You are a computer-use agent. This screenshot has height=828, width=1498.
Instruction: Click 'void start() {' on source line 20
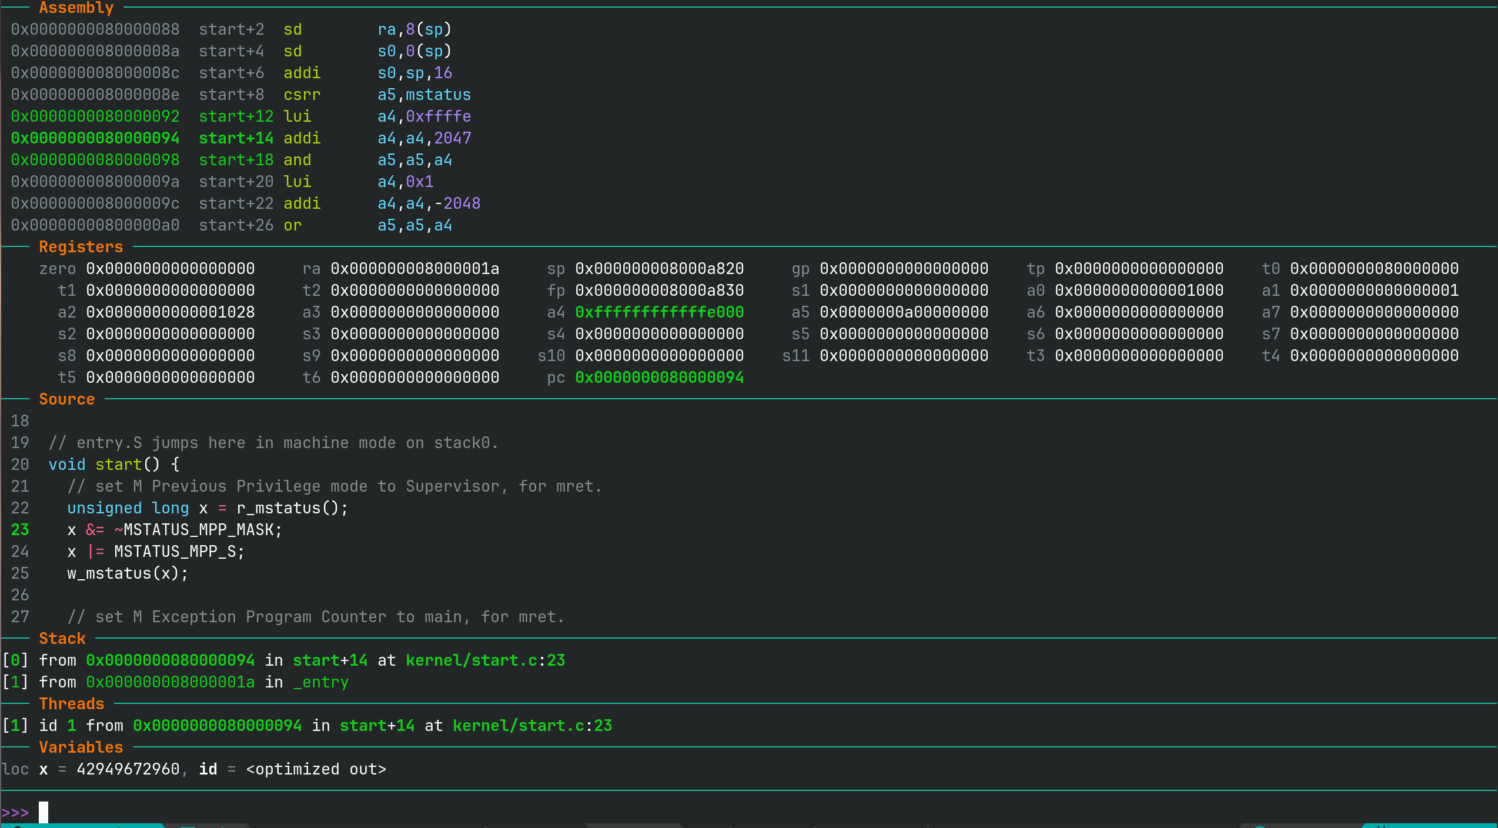[x=114, y=465]
